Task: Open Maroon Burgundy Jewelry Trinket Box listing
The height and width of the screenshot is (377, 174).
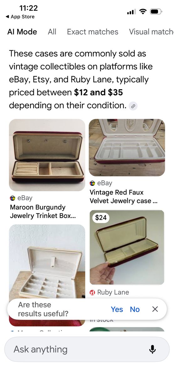Action: pyautogui.click(x=38, y=211)
